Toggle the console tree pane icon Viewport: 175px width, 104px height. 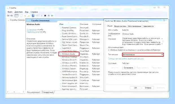point(17,15)
